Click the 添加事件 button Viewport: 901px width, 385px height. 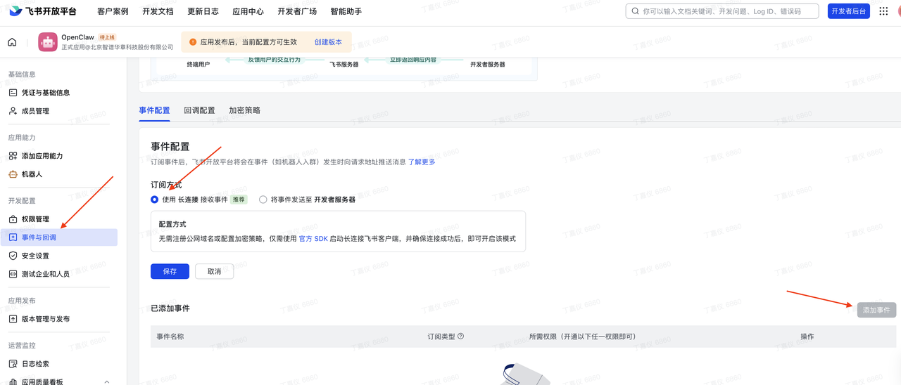(x=876, y=310)
